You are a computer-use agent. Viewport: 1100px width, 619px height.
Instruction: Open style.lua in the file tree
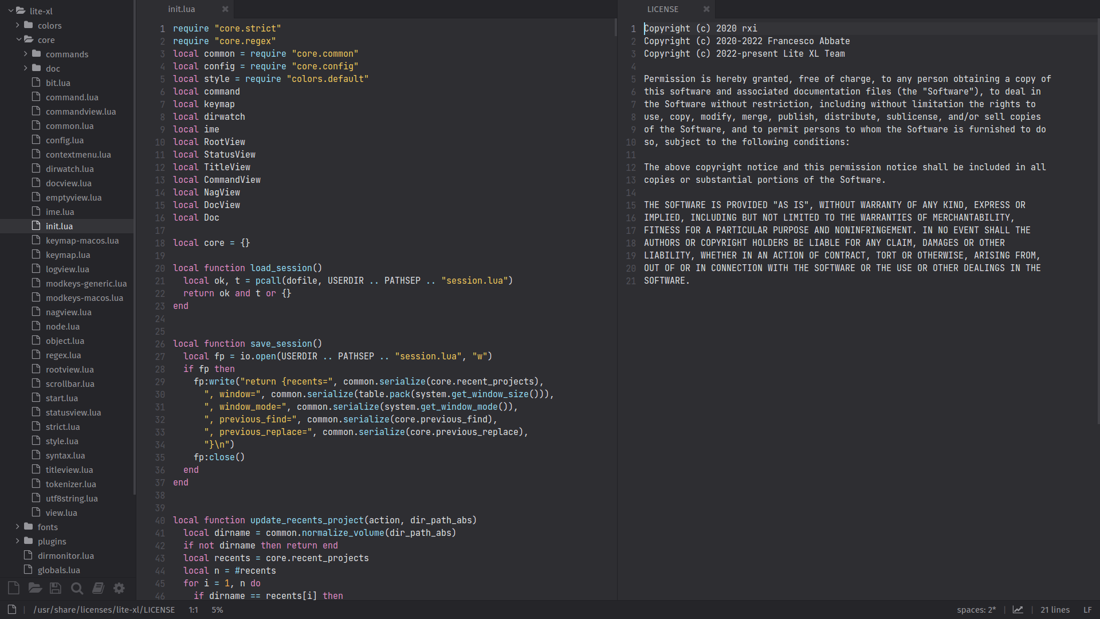[67, 441]
